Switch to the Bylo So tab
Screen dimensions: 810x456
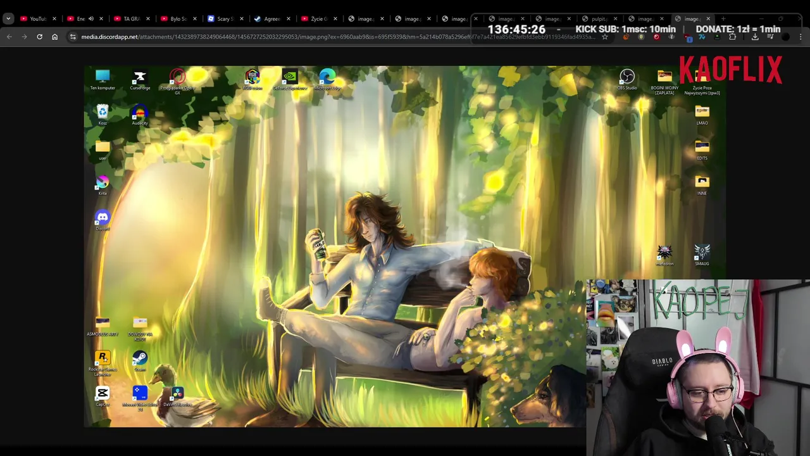point(178,19)
